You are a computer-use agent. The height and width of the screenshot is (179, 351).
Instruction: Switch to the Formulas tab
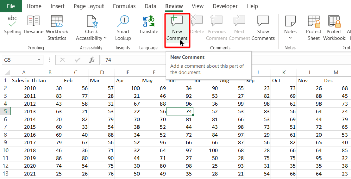click(124, 6)
